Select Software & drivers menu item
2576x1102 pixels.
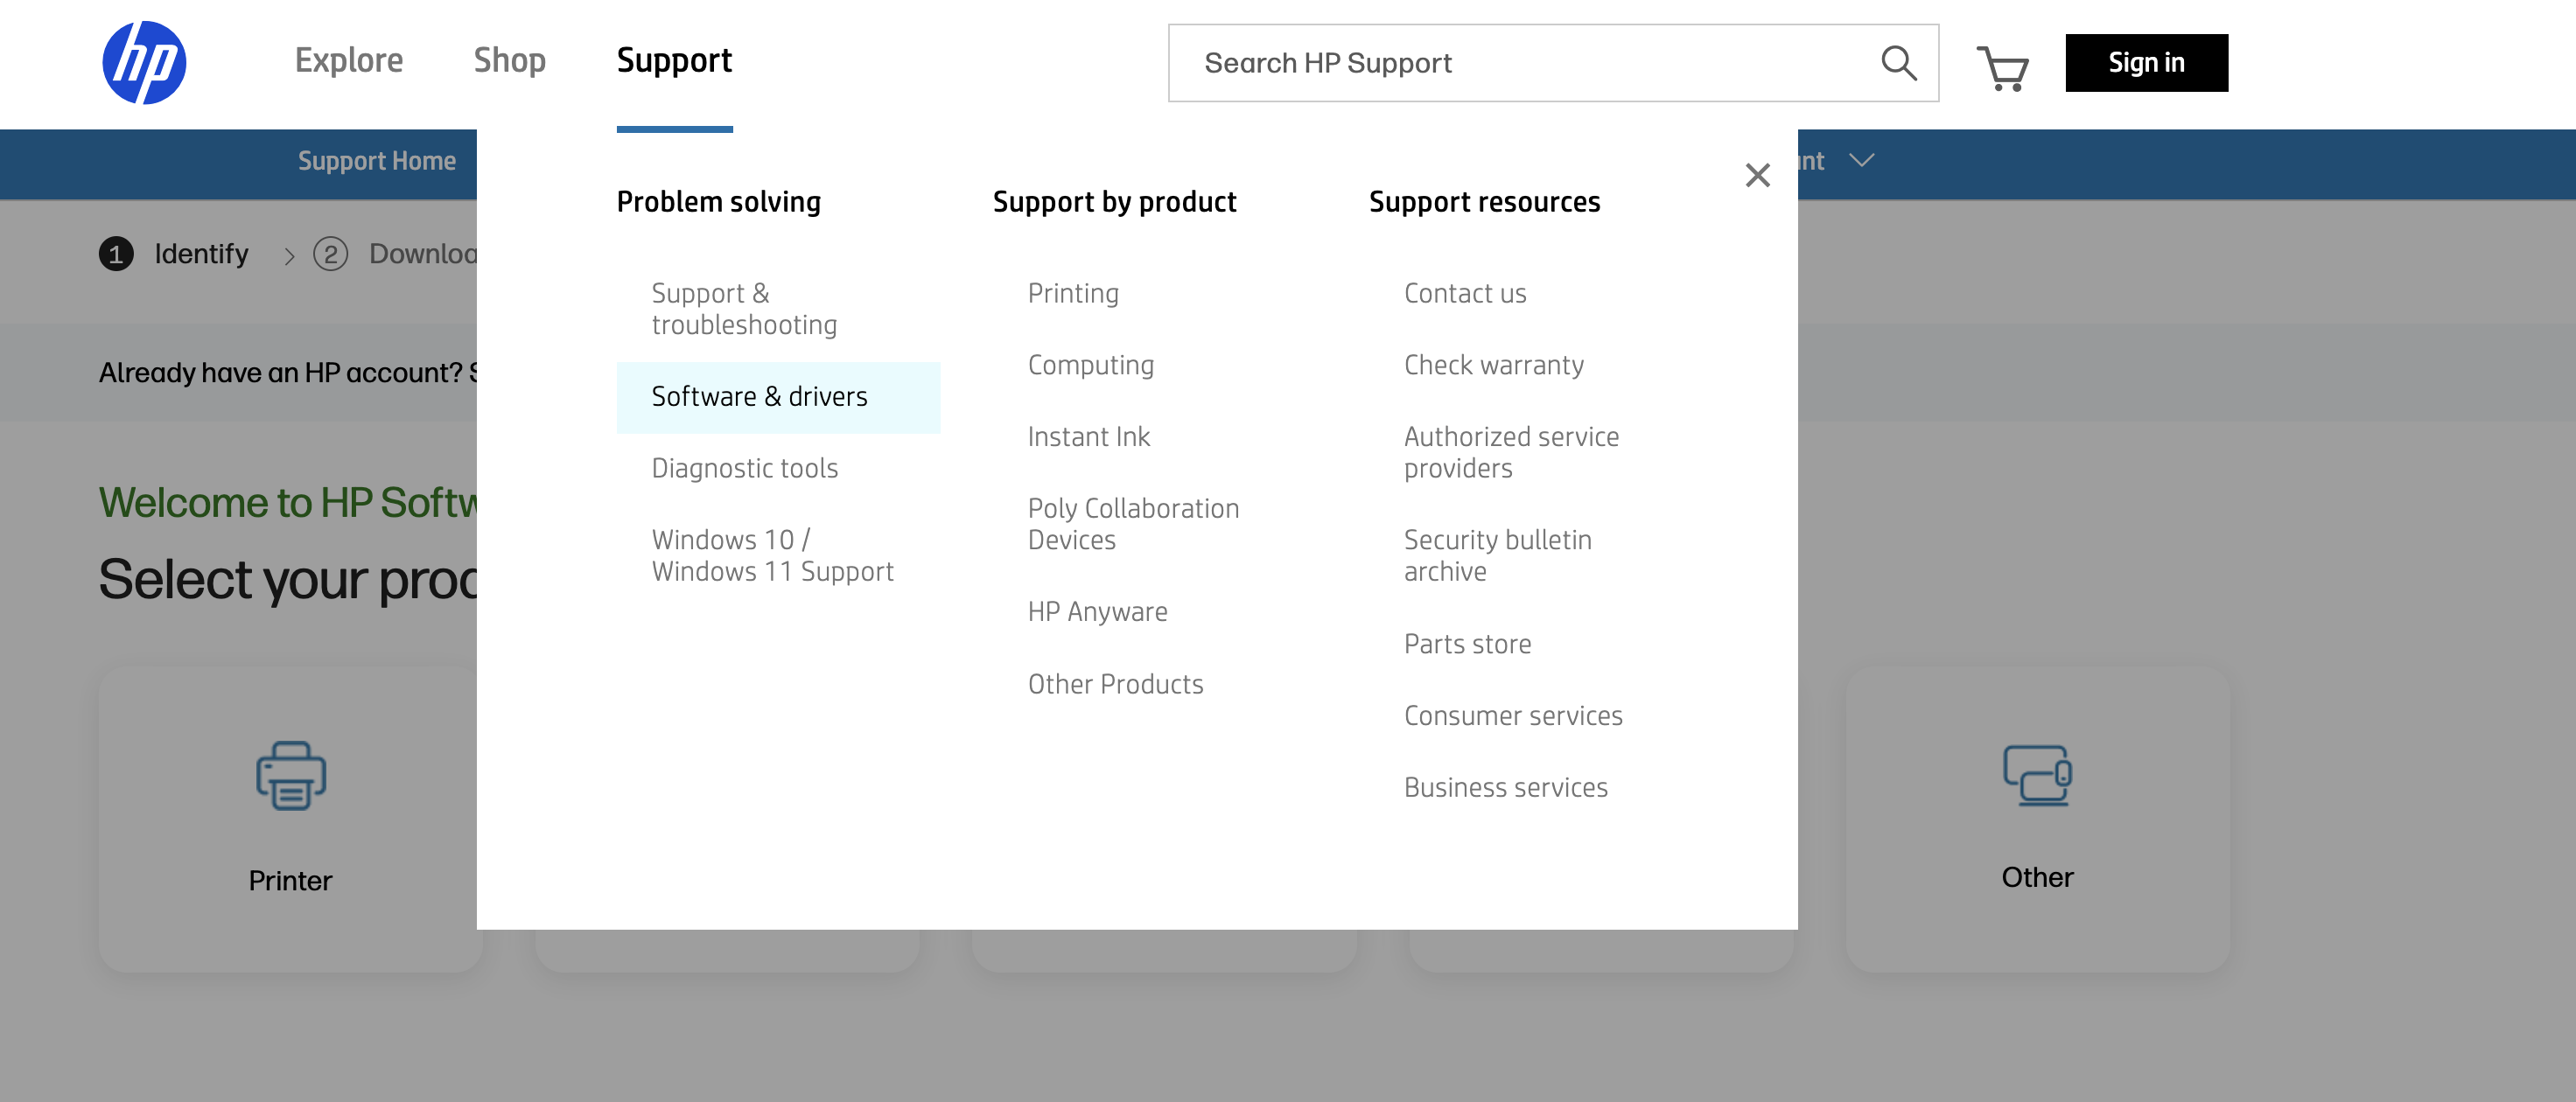click(x=759, y=397)
